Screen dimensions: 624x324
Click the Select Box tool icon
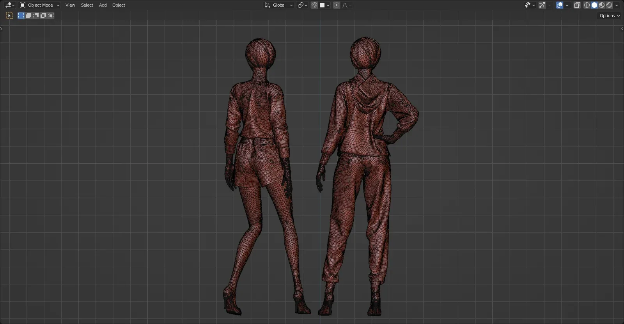(10, 16)
